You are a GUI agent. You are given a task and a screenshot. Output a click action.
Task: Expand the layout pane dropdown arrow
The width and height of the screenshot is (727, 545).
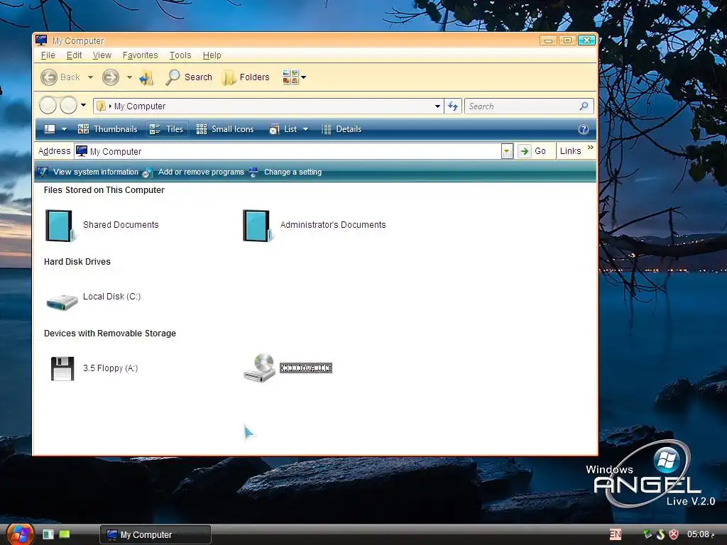64,129
